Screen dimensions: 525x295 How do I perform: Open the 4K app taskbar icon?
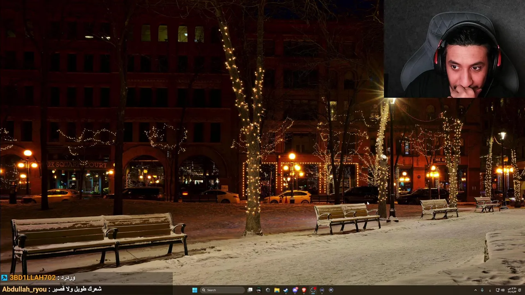pyautogui.click(x=331, y=290)
